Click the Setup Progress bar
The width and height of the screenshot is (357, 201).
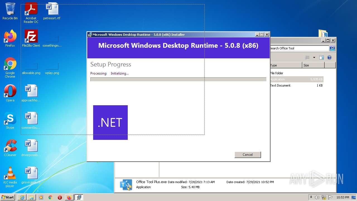pyautogui.click(x=178, y=79)
